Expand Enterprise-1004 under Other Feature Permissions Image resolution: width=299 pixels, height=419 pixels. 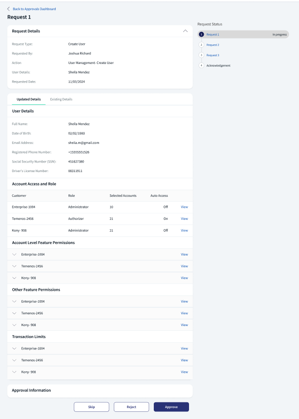(x=14, y=301)
